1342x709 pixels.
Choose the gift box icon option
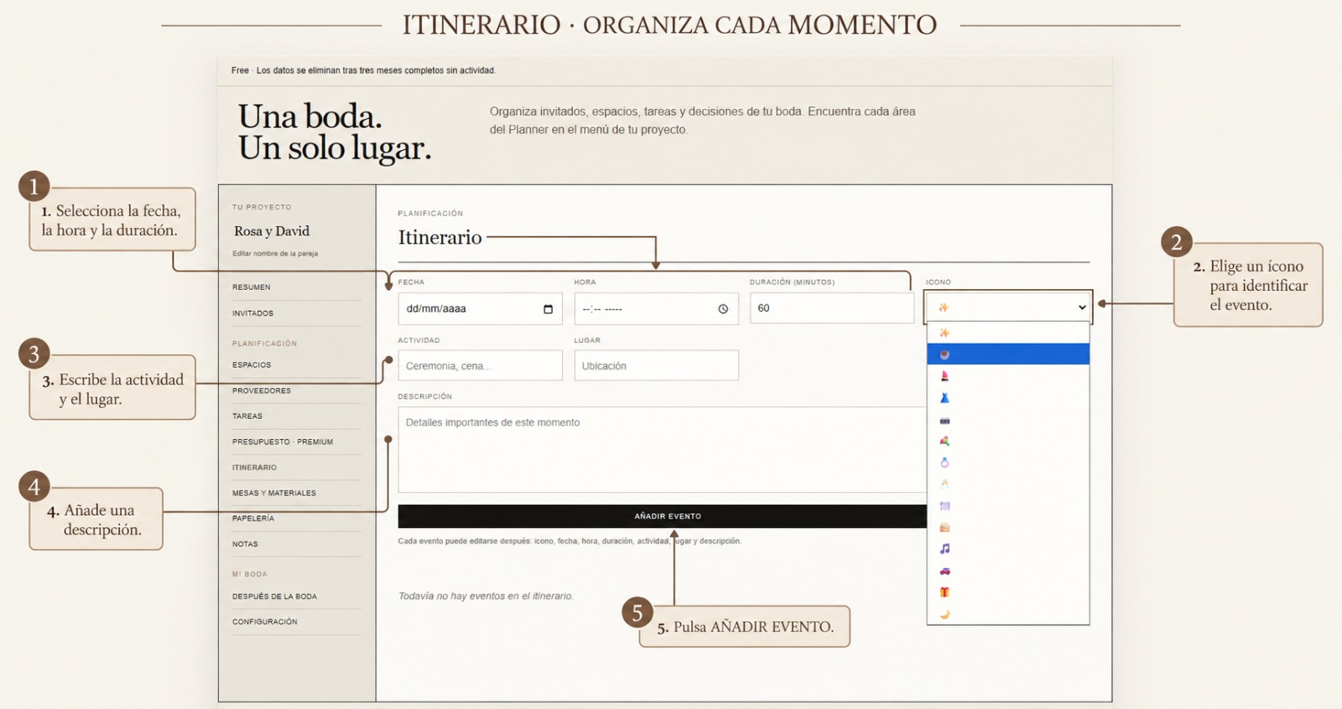click(1007, 593)
